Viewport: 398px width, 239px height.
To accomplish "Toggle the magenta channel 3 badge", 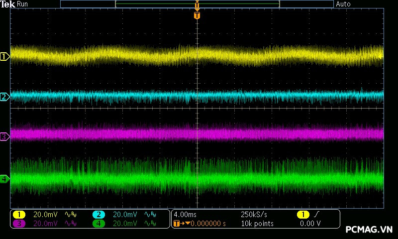I will coord(19,224).
